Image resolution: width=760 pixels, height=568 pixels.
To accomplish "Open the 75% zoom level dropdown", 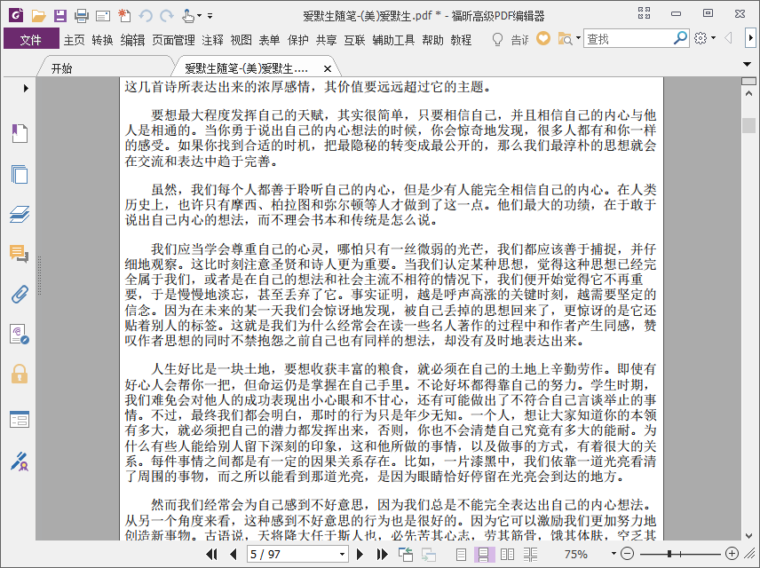I will click(x=614, y=554).
